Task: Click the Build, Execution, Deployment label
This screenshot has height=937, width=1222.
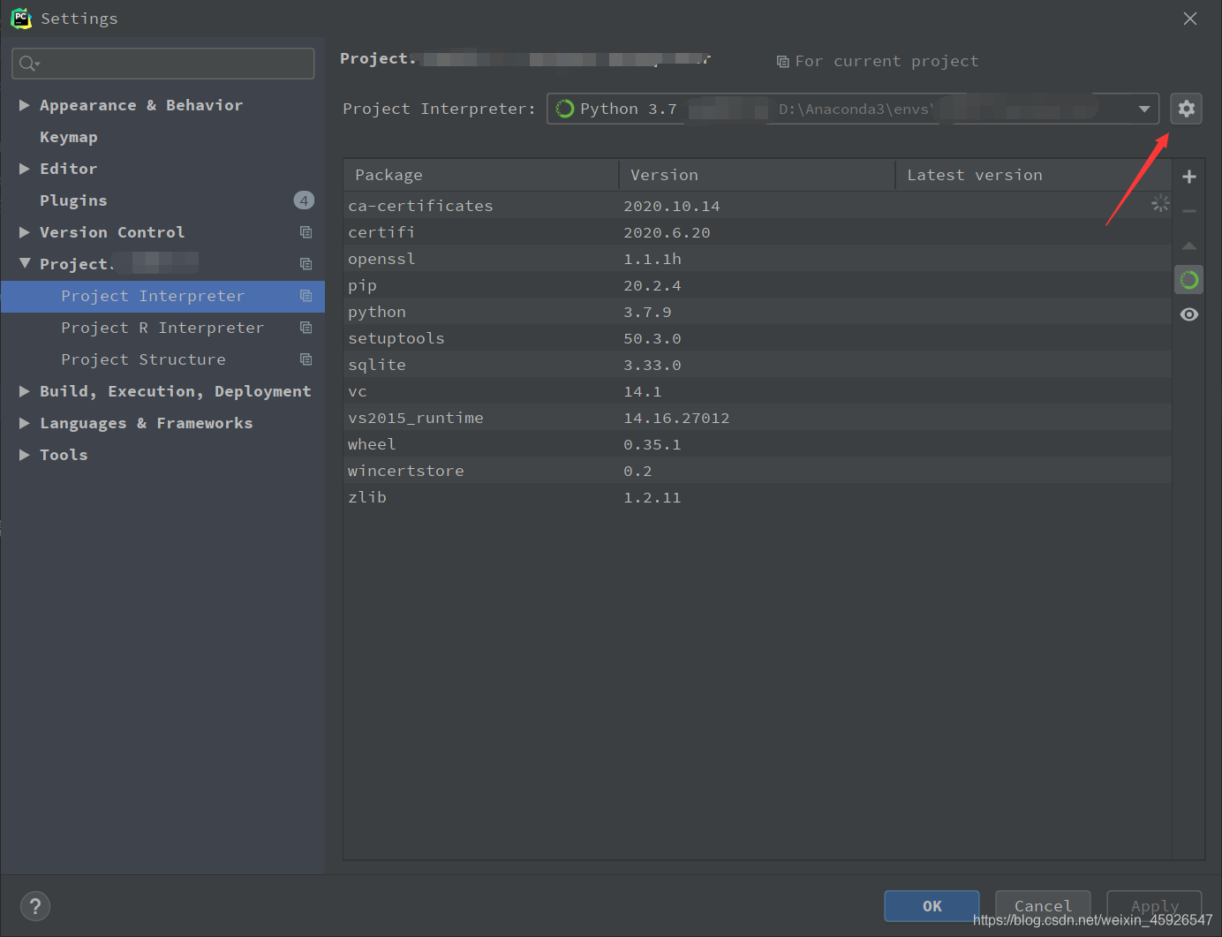Action: tap(176, 391)
